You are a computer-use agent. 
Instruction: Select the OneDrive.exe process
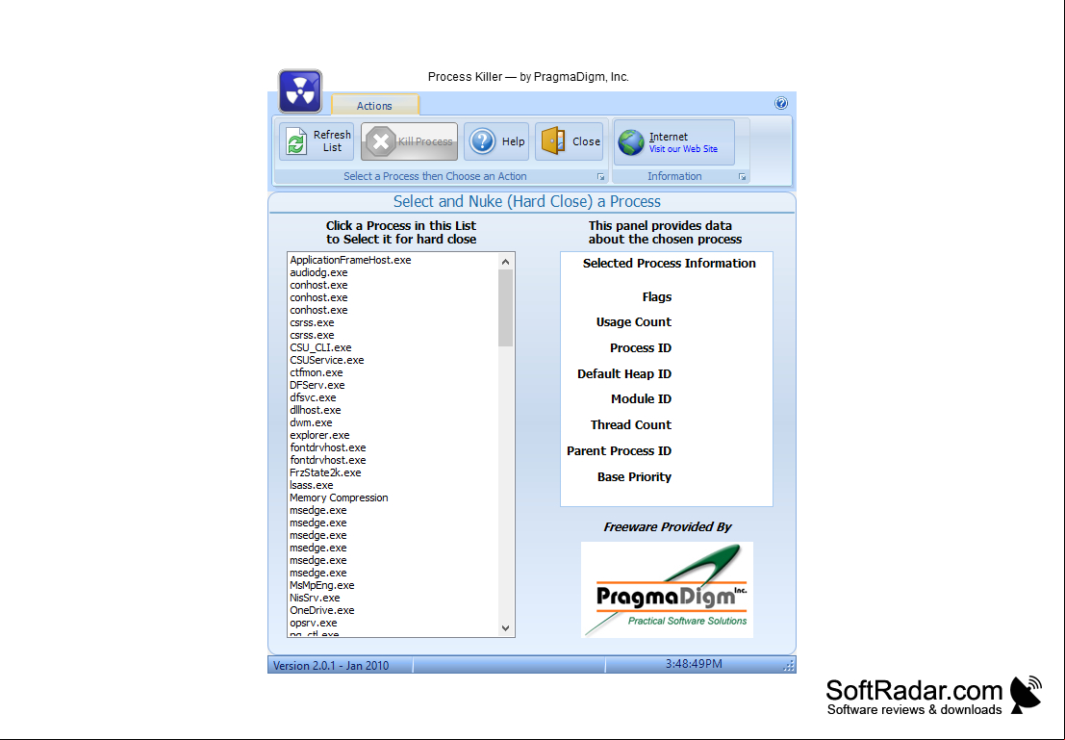click(322, 610)
